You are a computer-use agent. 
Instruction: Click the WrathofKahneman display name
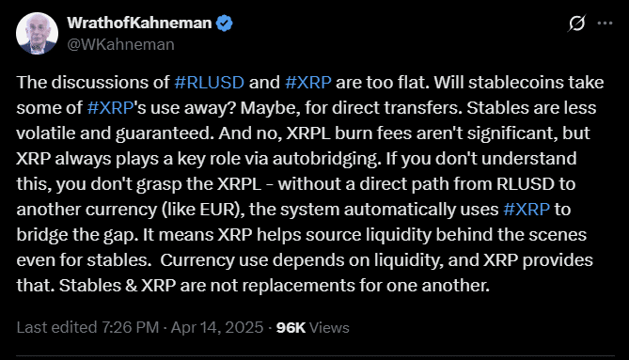[x=139, y=23]
